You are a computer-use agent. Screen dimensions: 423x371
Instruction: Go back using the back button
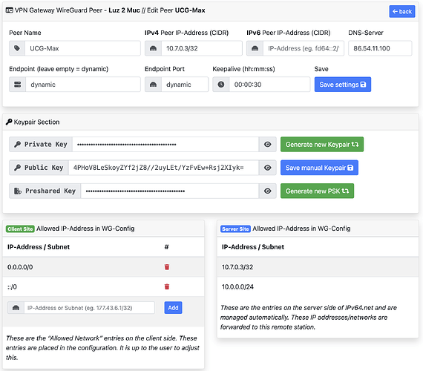[402, 11]
